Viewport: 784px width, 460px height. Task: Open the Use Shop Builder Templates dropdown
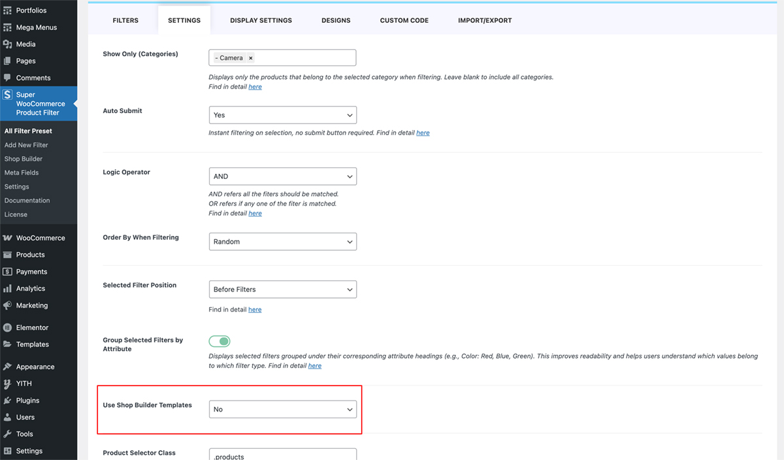[x=283, y=410]
